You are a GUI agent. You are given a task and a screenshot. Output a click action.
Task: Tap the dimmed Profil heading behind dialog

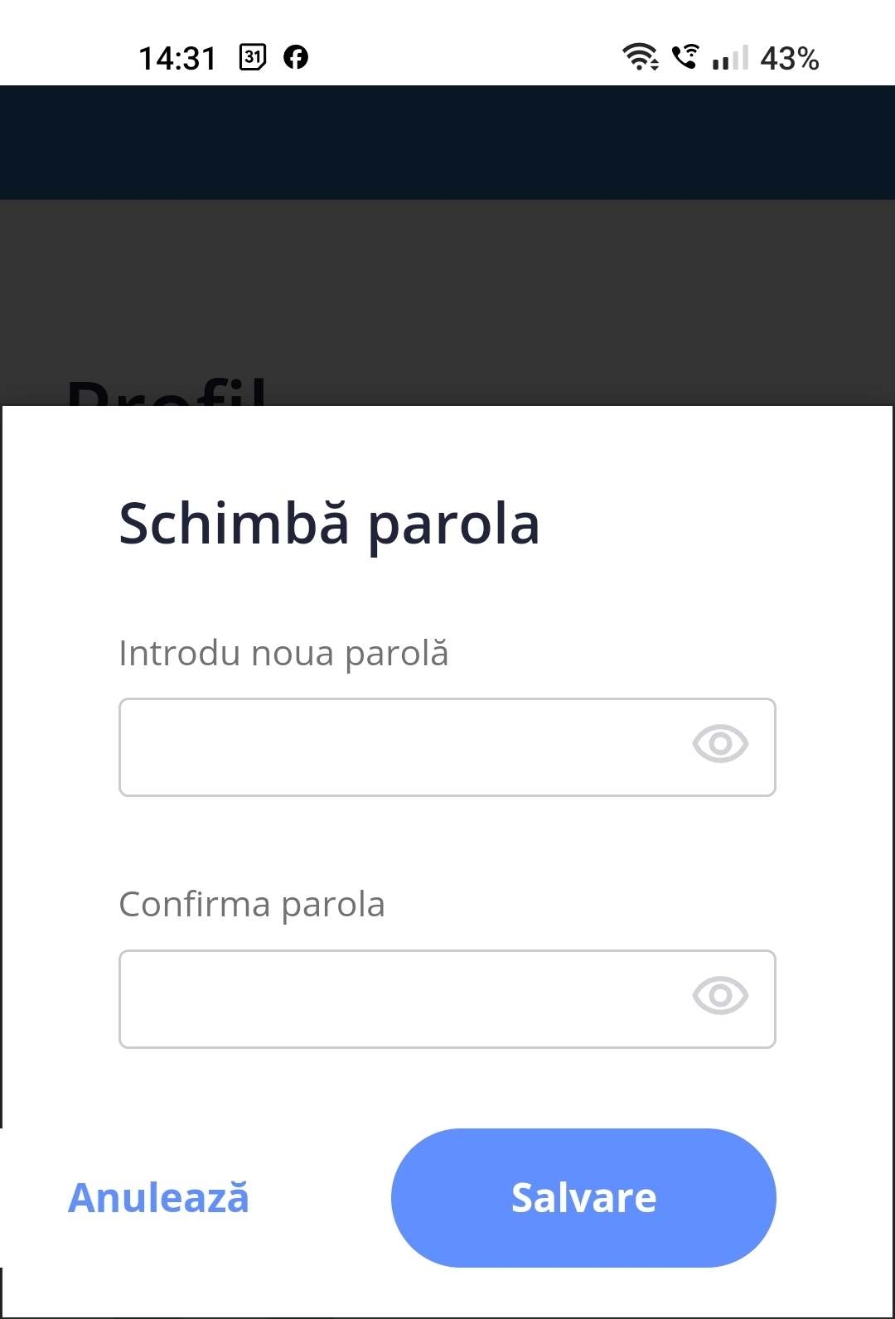(x=167, y=390)
